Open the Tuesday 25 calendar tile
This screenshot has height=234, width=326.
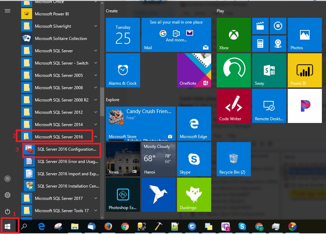[x=123, y=35]
